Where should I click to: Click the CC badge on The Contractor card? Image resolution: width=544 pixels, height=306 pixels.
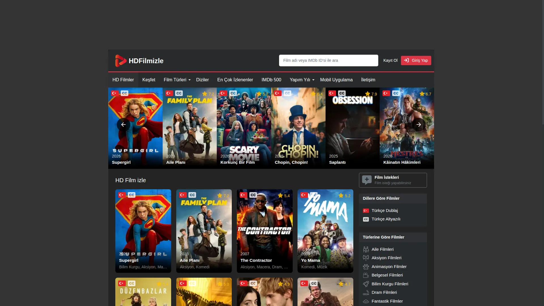[253, 195]
